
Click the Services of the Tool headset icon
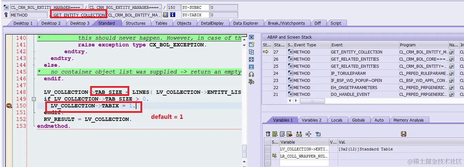(252, 74)
